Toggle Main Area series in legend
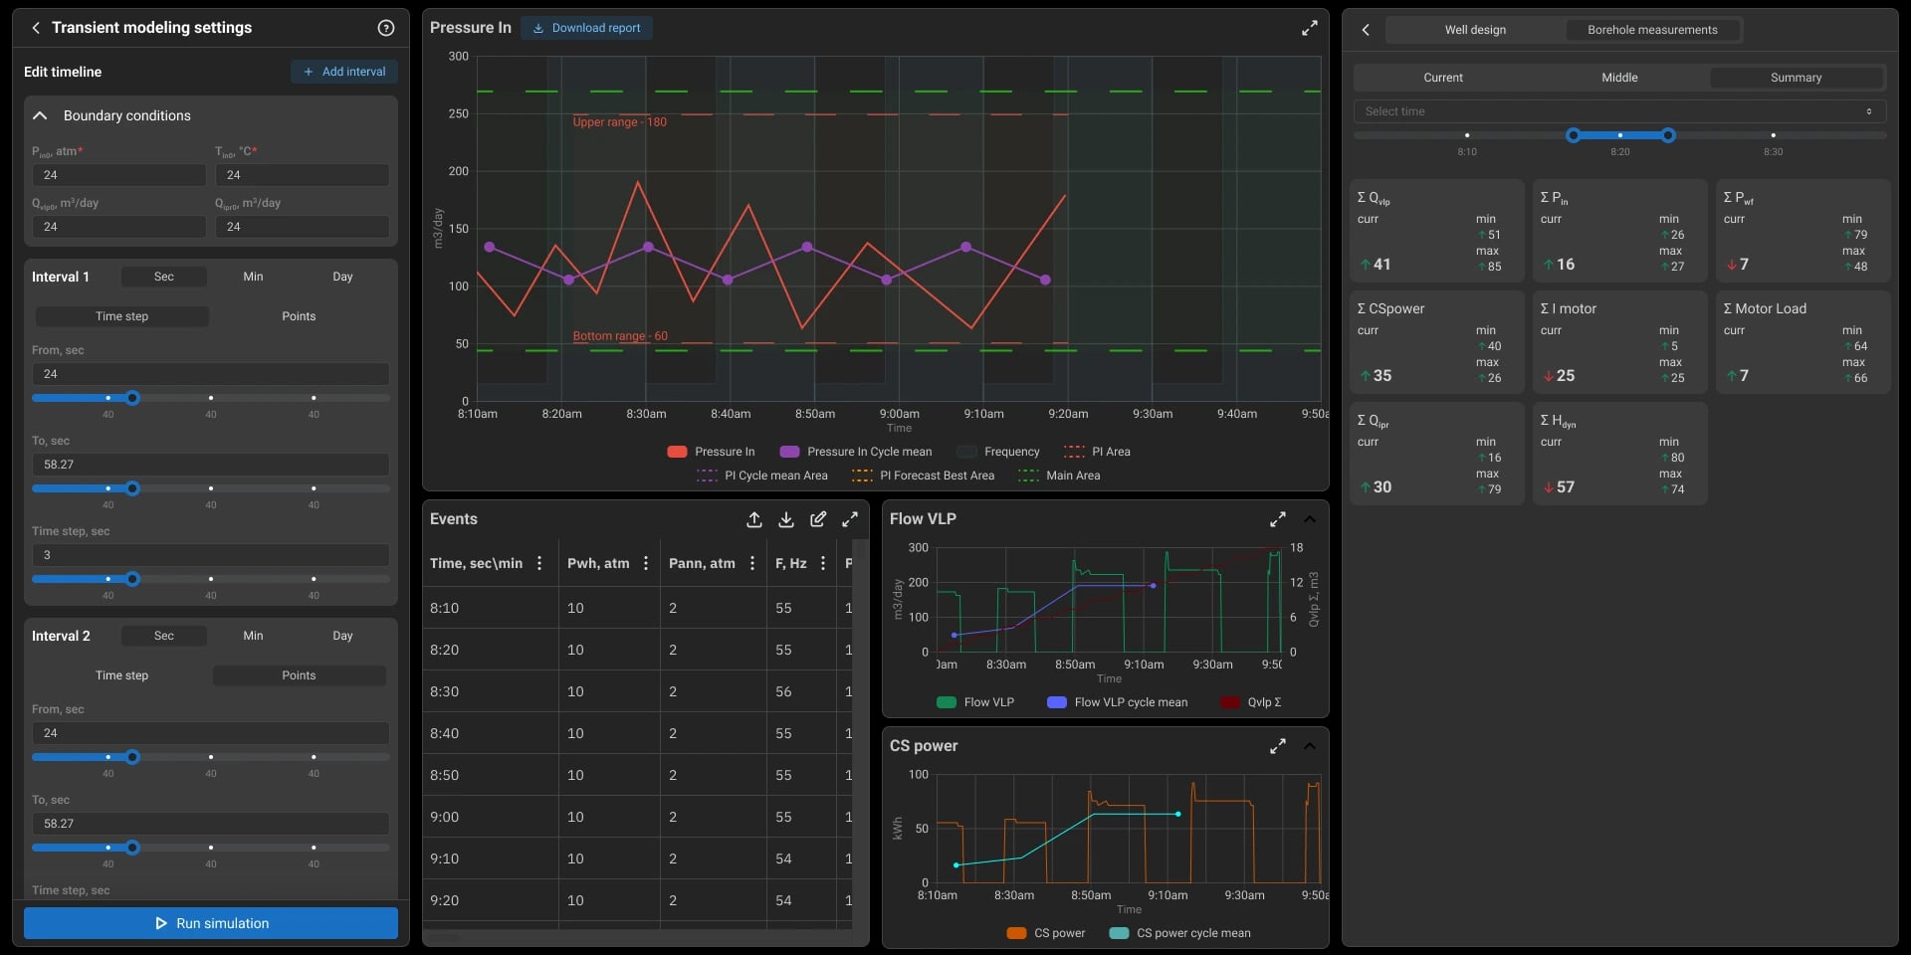The height and width of the screenshot is (955, 1911). tap(1059, 476)
